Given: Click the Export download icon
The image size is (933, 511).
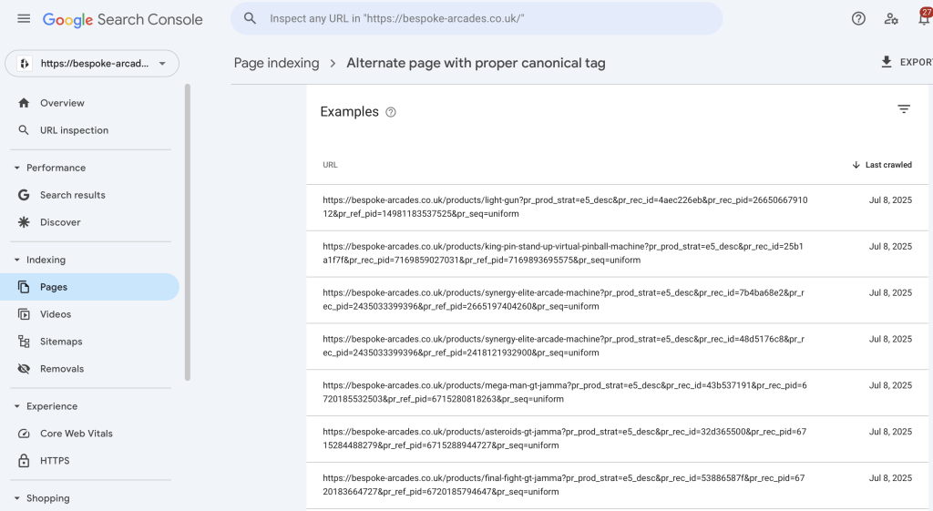Looking at the screenshot, I should 886,62.
